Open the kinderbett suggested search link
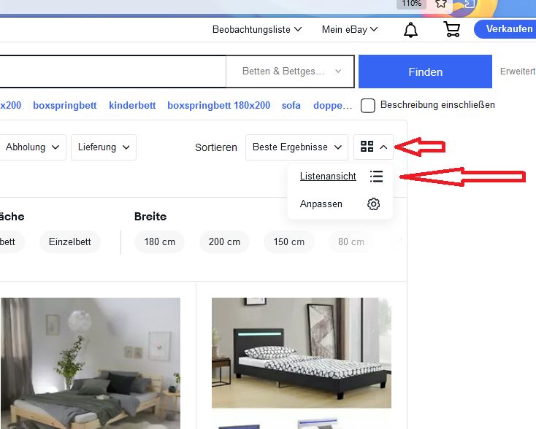This screenshot has height=429, width=536. [132, 106]
